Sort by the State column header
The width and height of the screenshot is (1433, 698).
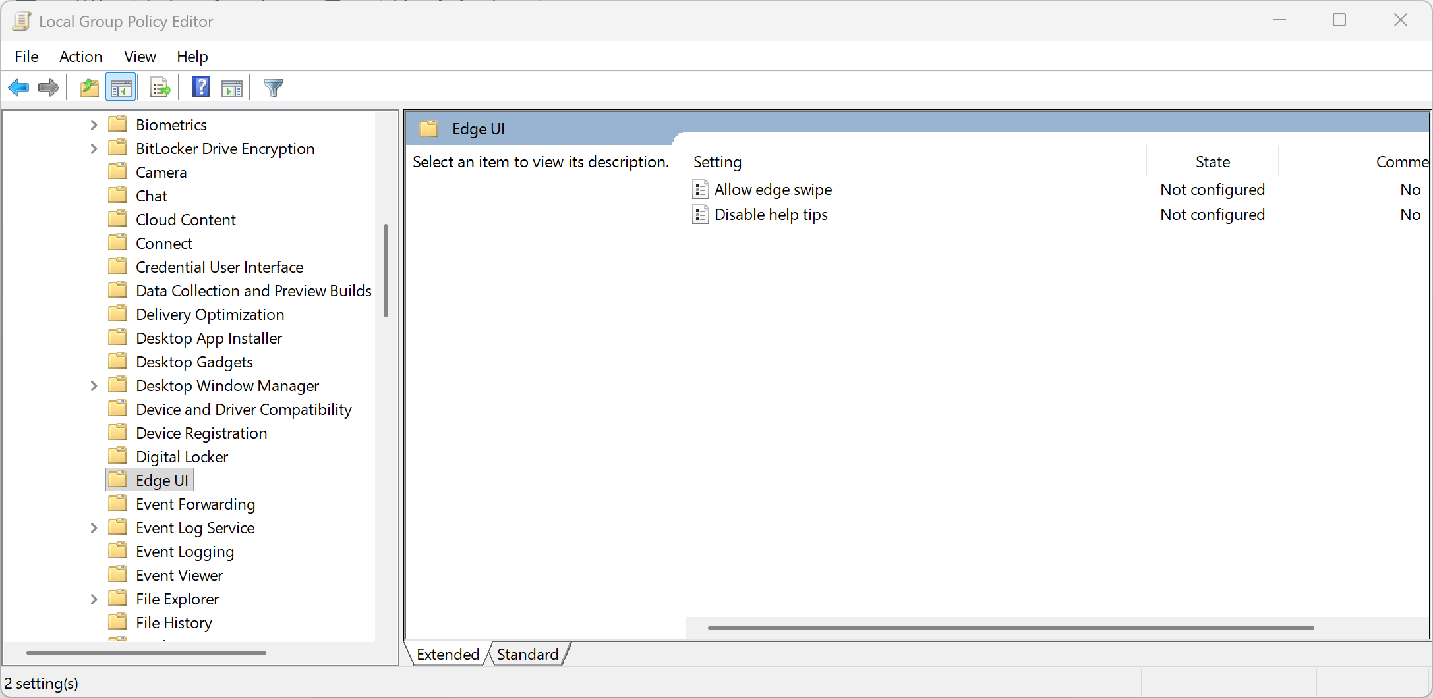click(1212, 162)
